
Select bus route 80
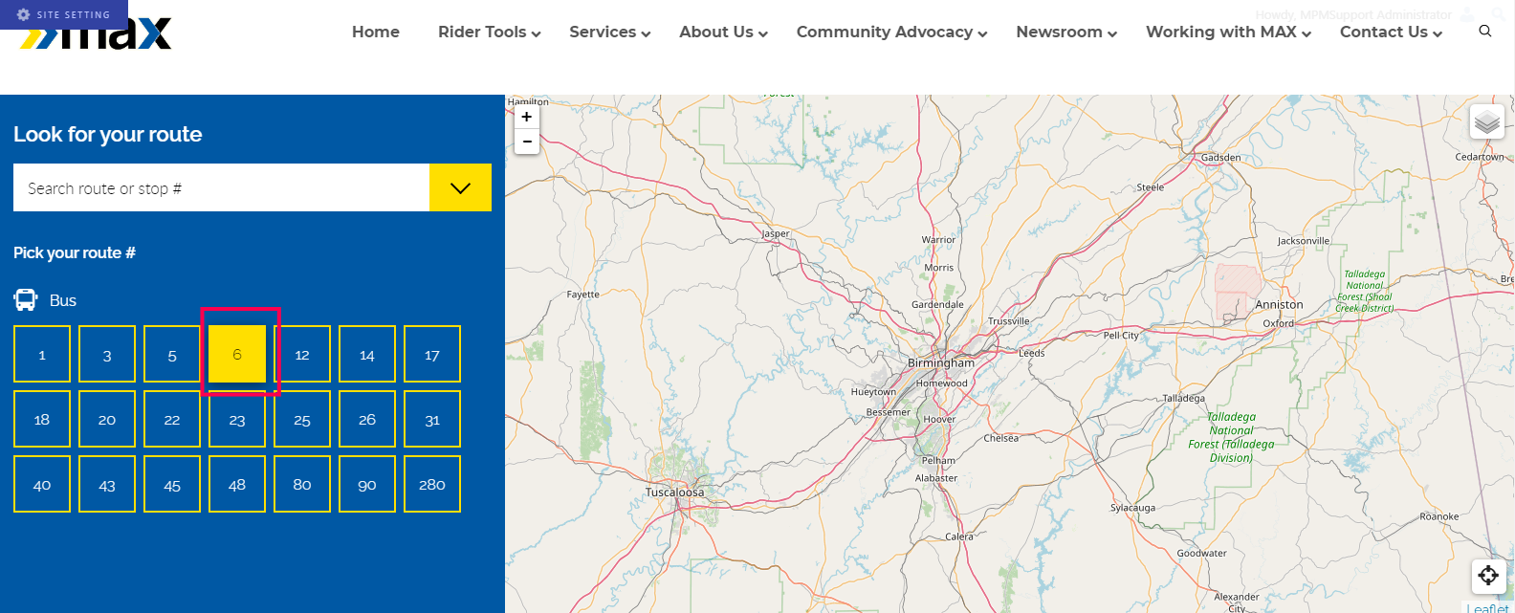click(x=302, y=484)
